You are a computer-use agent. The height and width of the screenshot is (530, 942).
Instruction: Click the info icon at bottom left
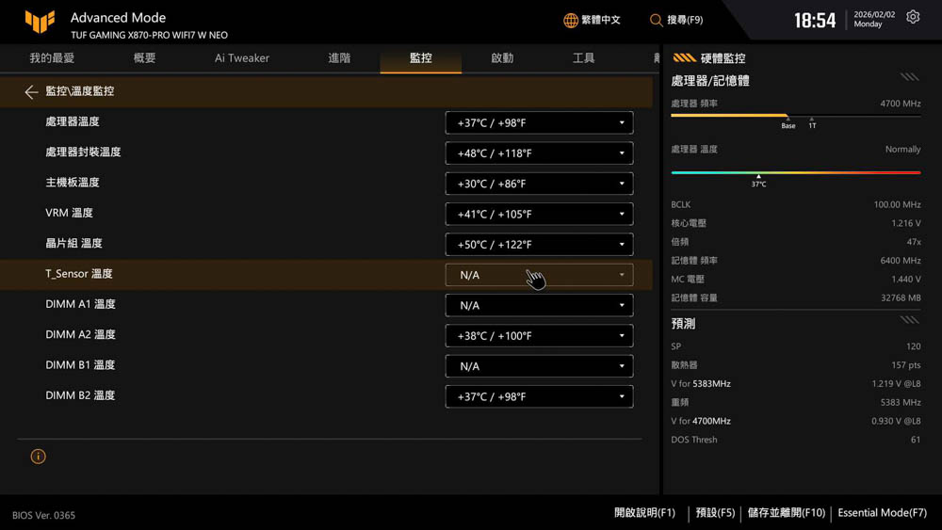[38, 457]
